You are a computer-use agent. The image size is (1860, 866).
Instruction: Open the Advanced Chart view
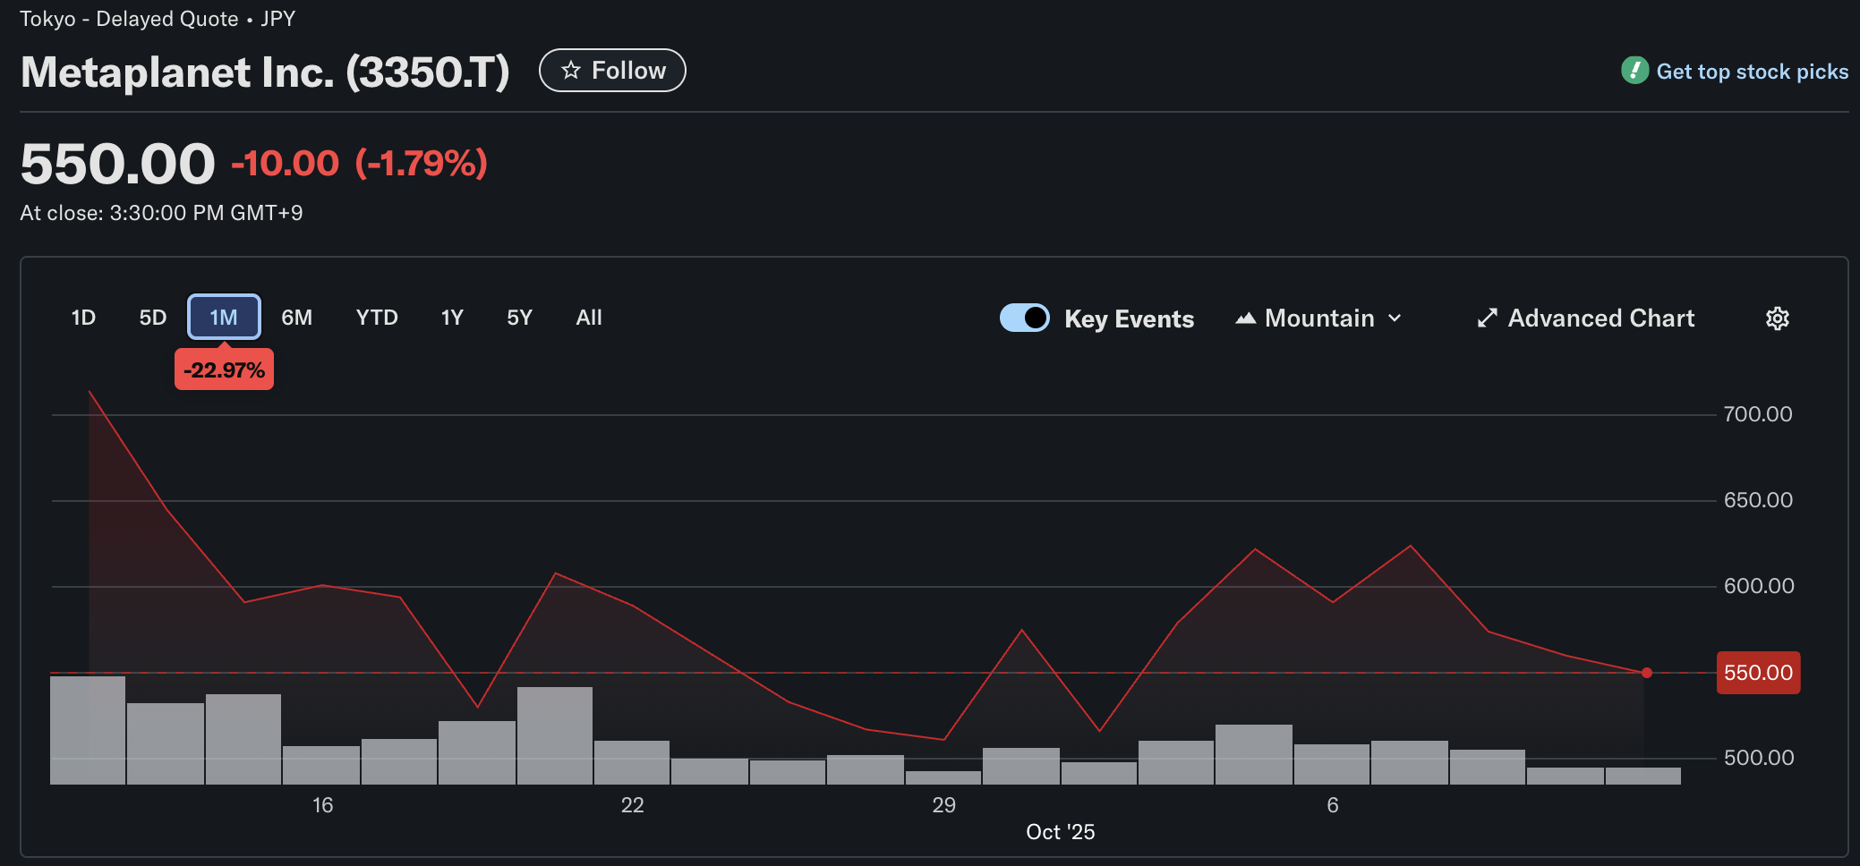1600,318
